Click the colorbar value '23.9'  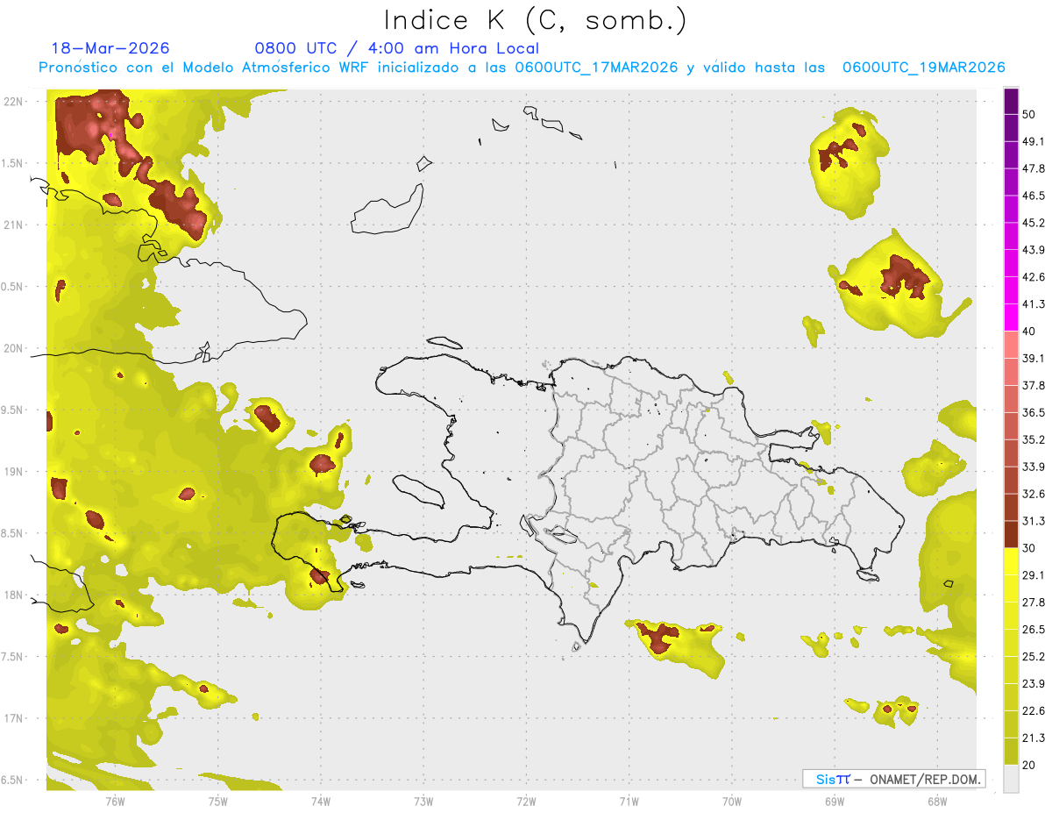click(x=1034, y=684)
